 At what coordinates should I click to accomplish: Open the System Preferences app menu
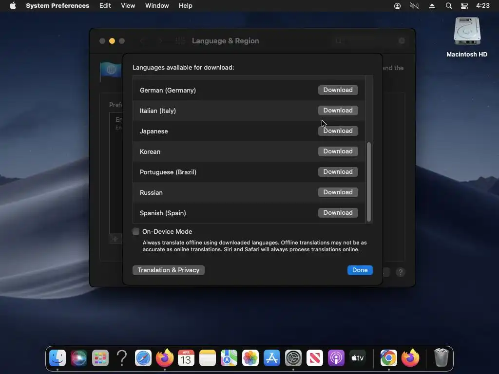(58, 6)
